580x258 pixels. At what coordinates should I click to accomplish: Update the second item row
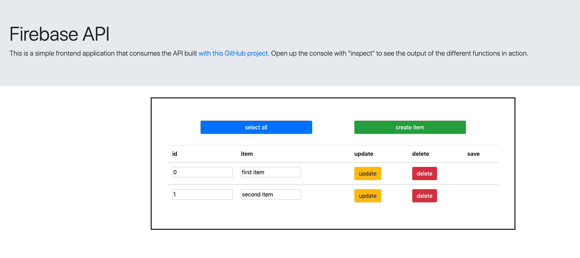click(367, 196)
